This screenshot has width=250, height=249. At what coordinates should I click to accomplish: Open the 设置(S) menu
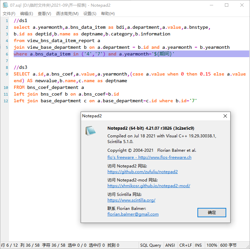click(90, 14)
